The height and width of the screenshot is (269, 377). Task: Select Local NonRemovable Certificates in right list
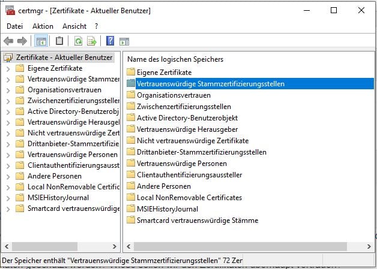pos(189,198)
